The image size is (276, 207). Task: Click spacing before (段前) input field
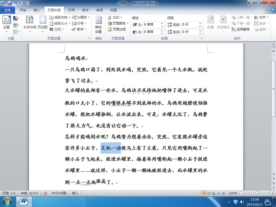(x=190, y=25)
